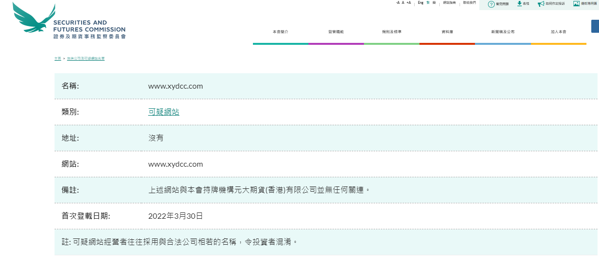Click the 可疑網站 category link
599x264 pixels.
click(164, 112)
